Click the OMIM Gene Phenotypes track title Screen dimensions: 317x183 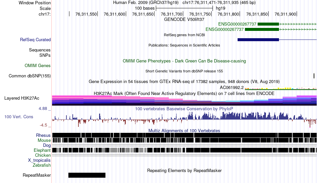(185, 61)
